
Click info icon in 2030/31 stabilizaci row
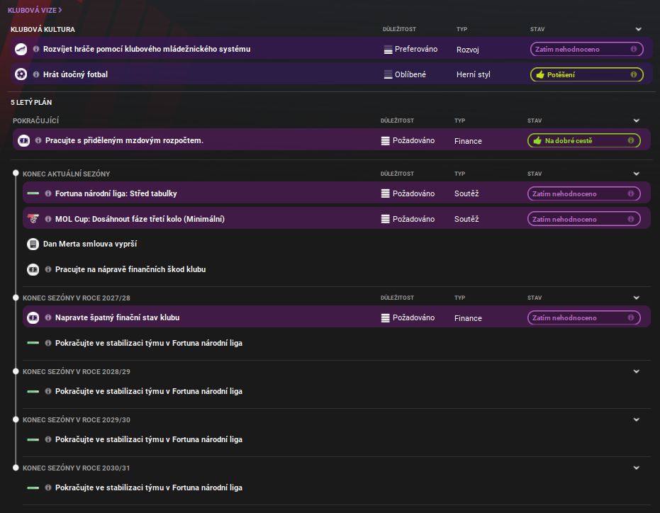(48, 487)
